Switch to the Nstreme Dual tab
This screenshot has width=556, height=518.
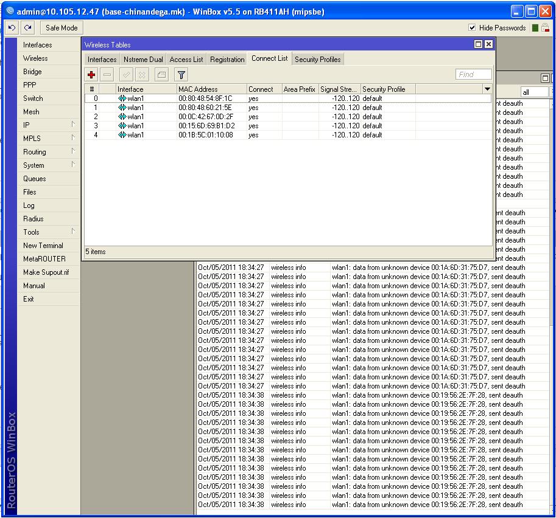pyautogui.click(x=143, y=60)
